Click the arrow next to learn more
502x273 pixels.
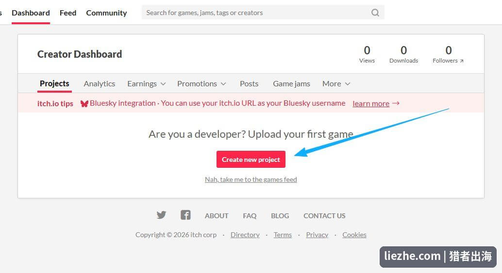(x=396, y=103)
